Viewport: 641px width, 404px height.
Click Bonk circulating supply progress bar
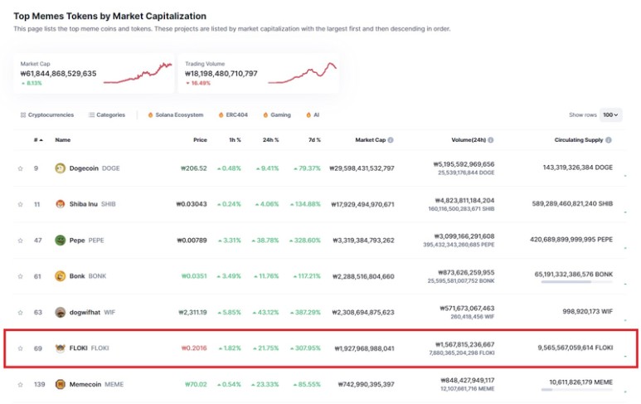tap(576, 282)
